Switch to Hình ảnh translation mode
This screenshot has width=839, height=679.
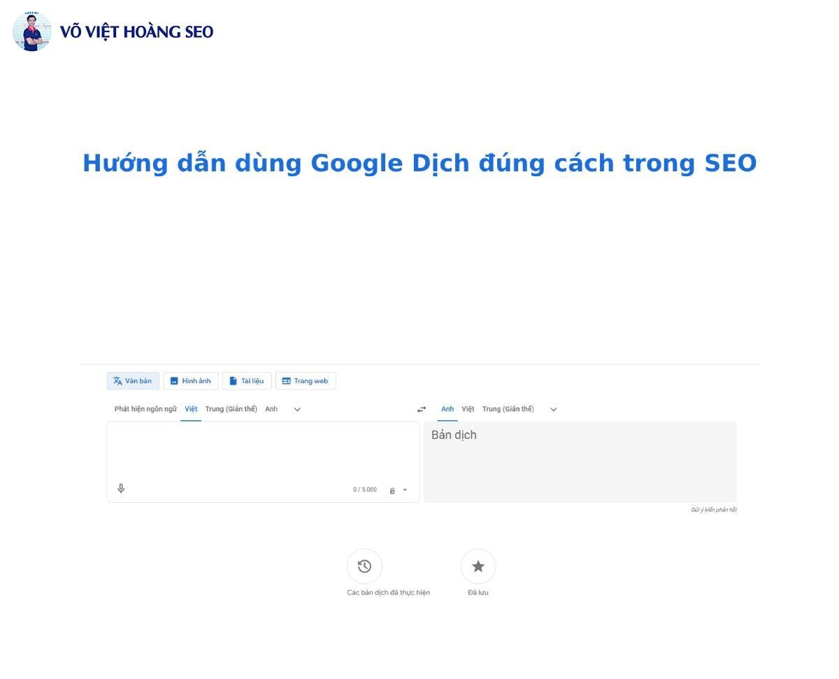[191, 381]
